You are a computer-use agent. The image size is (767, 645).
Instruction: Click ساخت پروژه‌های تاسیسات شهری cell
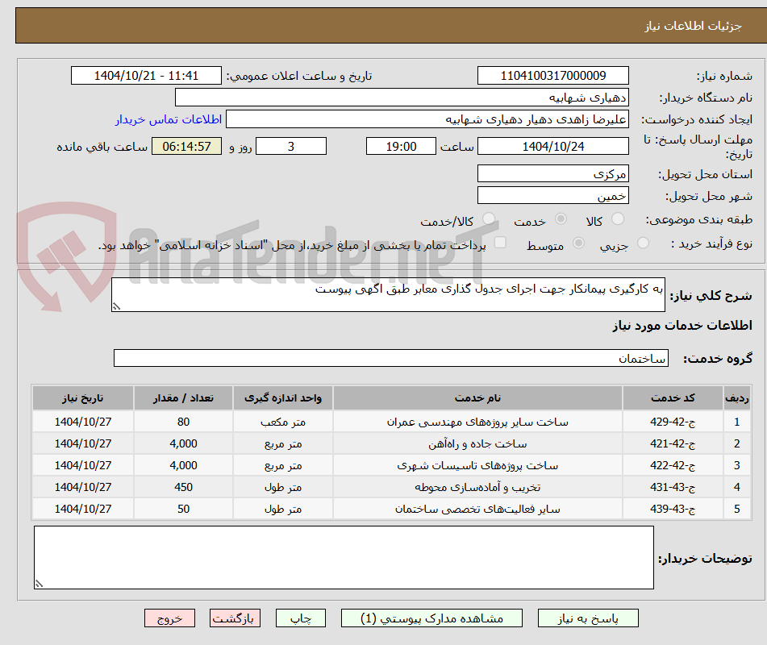478,465
